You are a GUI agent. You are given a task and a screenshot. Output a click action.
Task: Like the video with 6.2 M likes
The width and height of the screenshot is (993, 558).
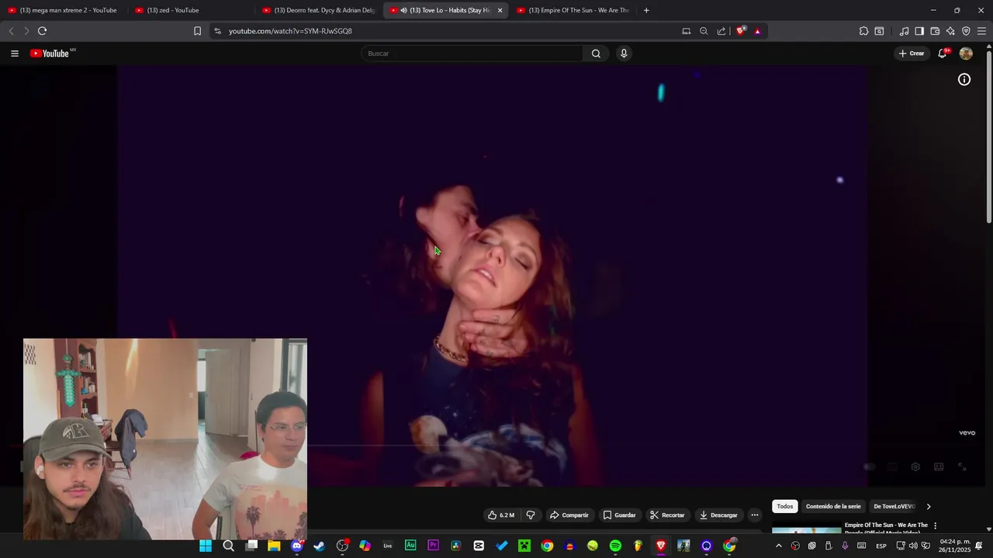pyautogui.click(x=500, y=515)
